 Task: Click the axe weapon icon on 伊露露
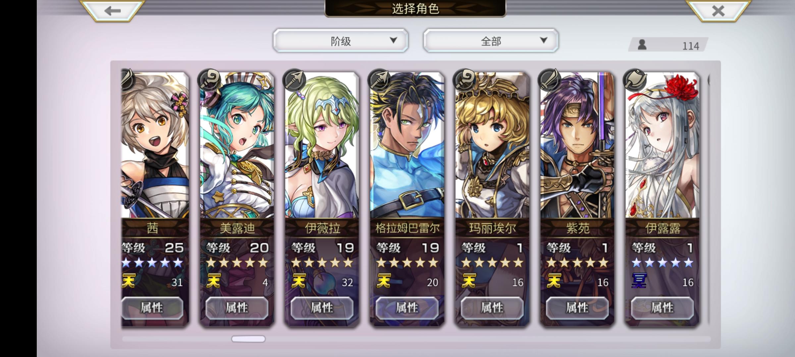coord(634,80)
